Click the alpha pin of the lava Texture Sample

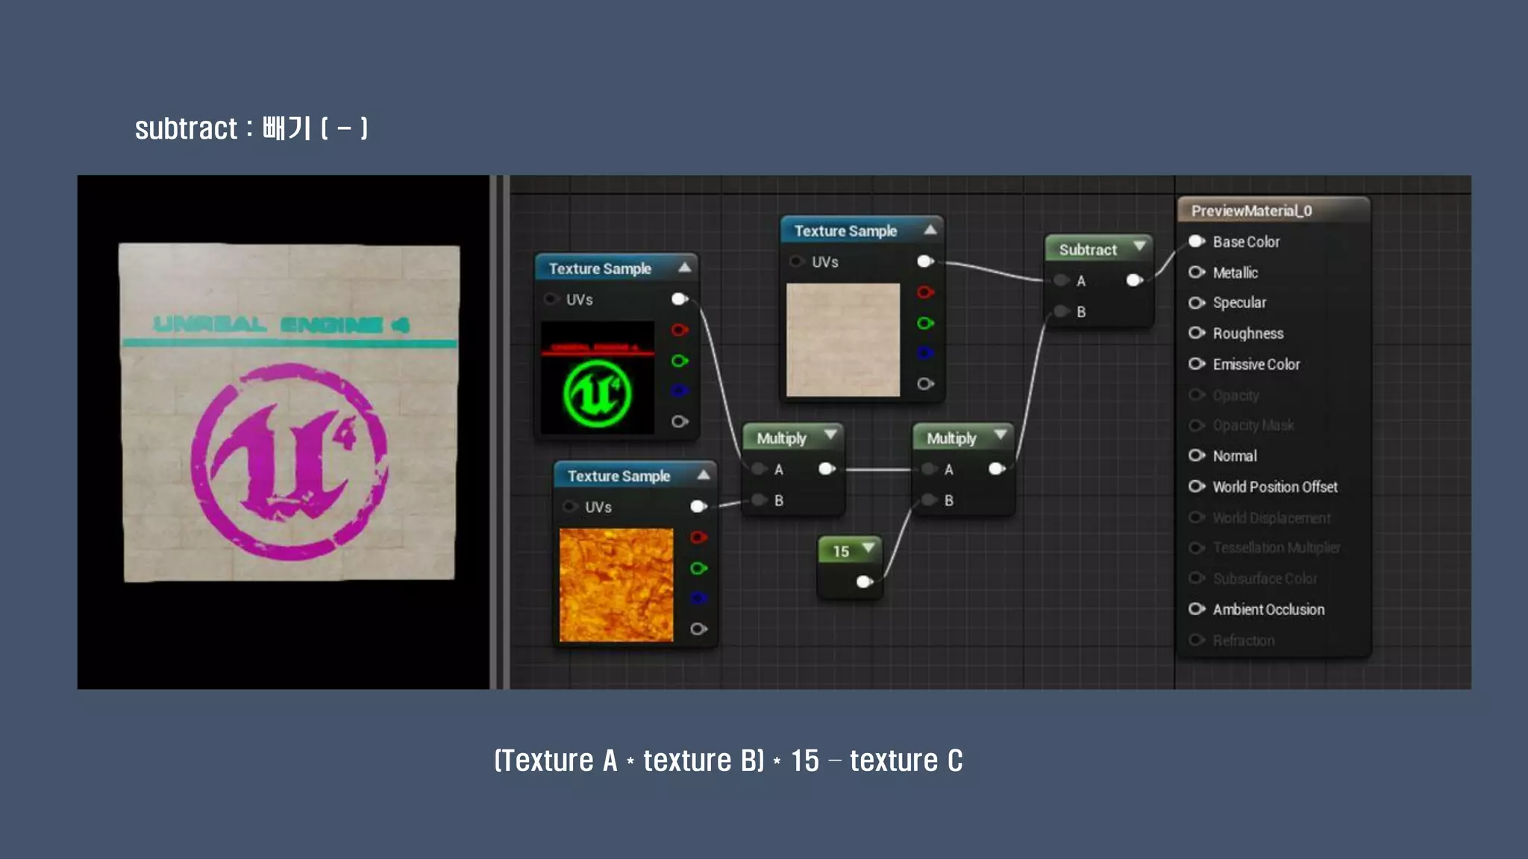click(x=698, y=629)
